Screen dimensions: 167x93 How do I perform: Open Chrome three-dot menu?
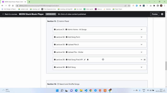(165, 6)
